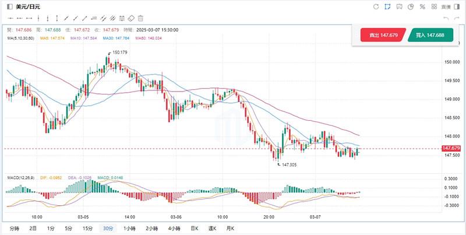Toggle the 實價 price display
The height and width of the screenshot is (235, 466).
click(446, 6)
